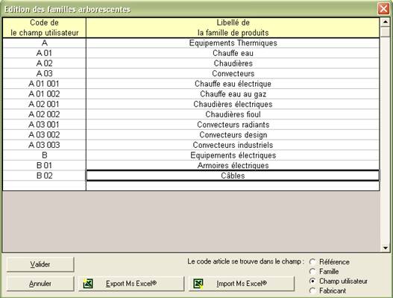Click the scrollbar down arrow
Image resolution: width=393 pixels, height=298 pixels.
tap(386, 248)
